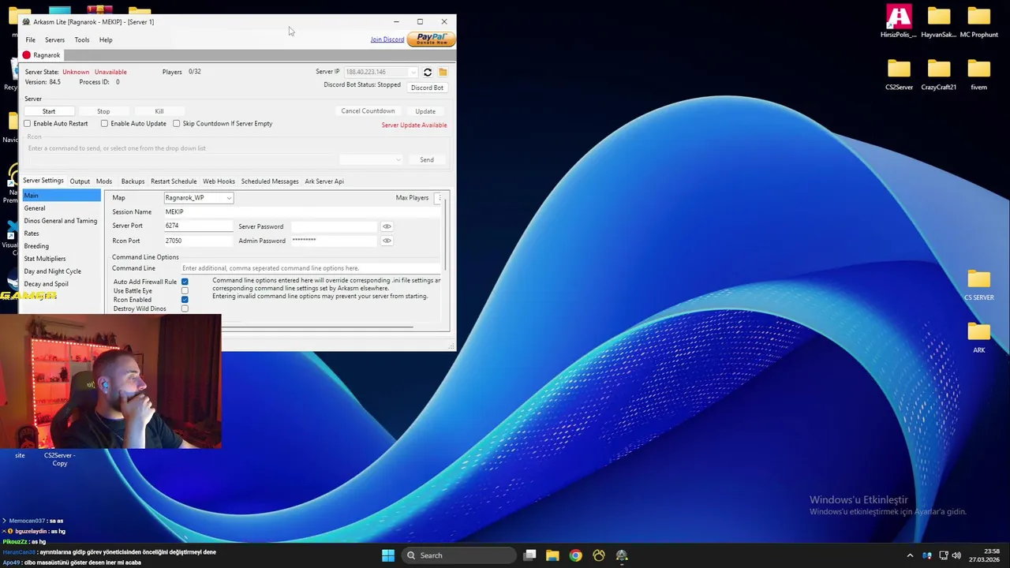Launch Google Chrome from taskbar
This screenshot has height=568, width=1010.
tap(575, 555)
